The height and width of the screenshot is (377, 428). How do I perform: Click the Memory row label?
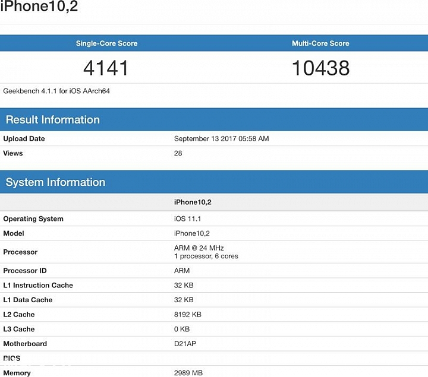coord(17,373)
